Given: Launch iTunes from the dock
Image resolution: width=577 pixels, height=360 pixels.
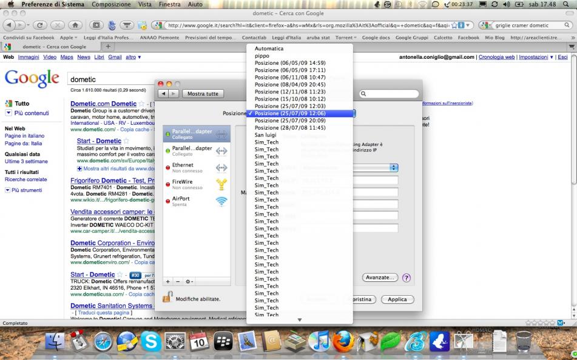Looking at the screenshot, I should coord(319,342).
